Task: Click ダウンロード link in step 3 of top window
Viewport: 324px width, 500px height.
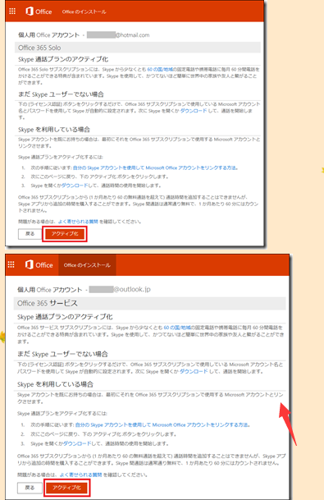Action: [75, 186]
